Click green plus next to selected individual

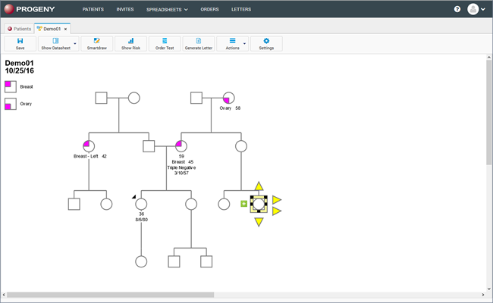point(243,204)
